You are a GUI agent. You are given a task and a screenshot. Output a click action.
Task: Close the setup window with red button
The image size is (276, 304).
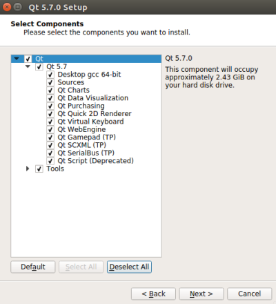(7, 7)
